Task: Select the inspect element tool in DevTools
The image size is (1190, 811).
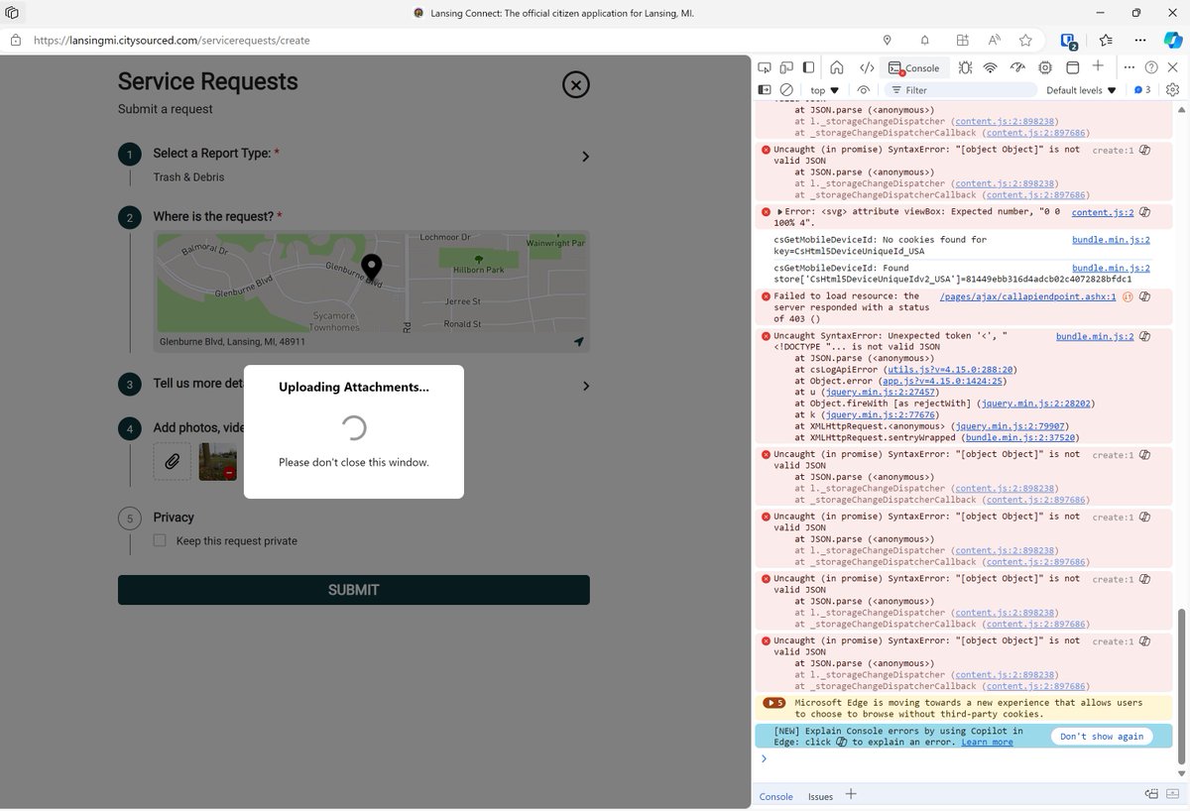Action: (x=765, y=67)
